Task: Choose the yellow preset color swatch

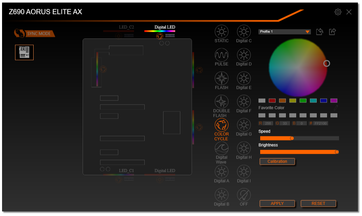Action: coord(292,100)
